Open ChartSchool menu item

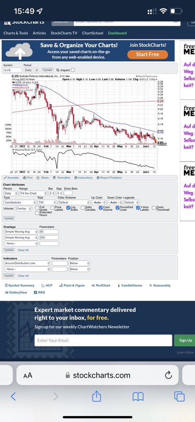(93, 33)
